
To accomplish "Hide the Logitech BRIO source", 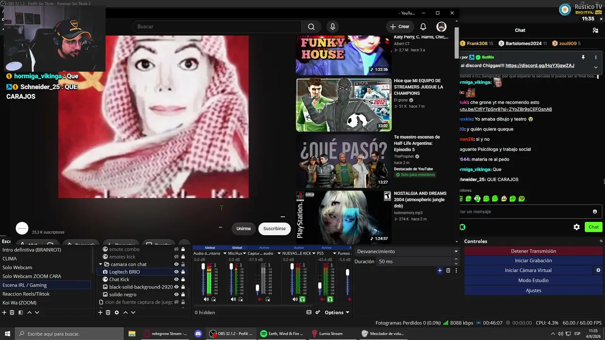I will (176, 272).
